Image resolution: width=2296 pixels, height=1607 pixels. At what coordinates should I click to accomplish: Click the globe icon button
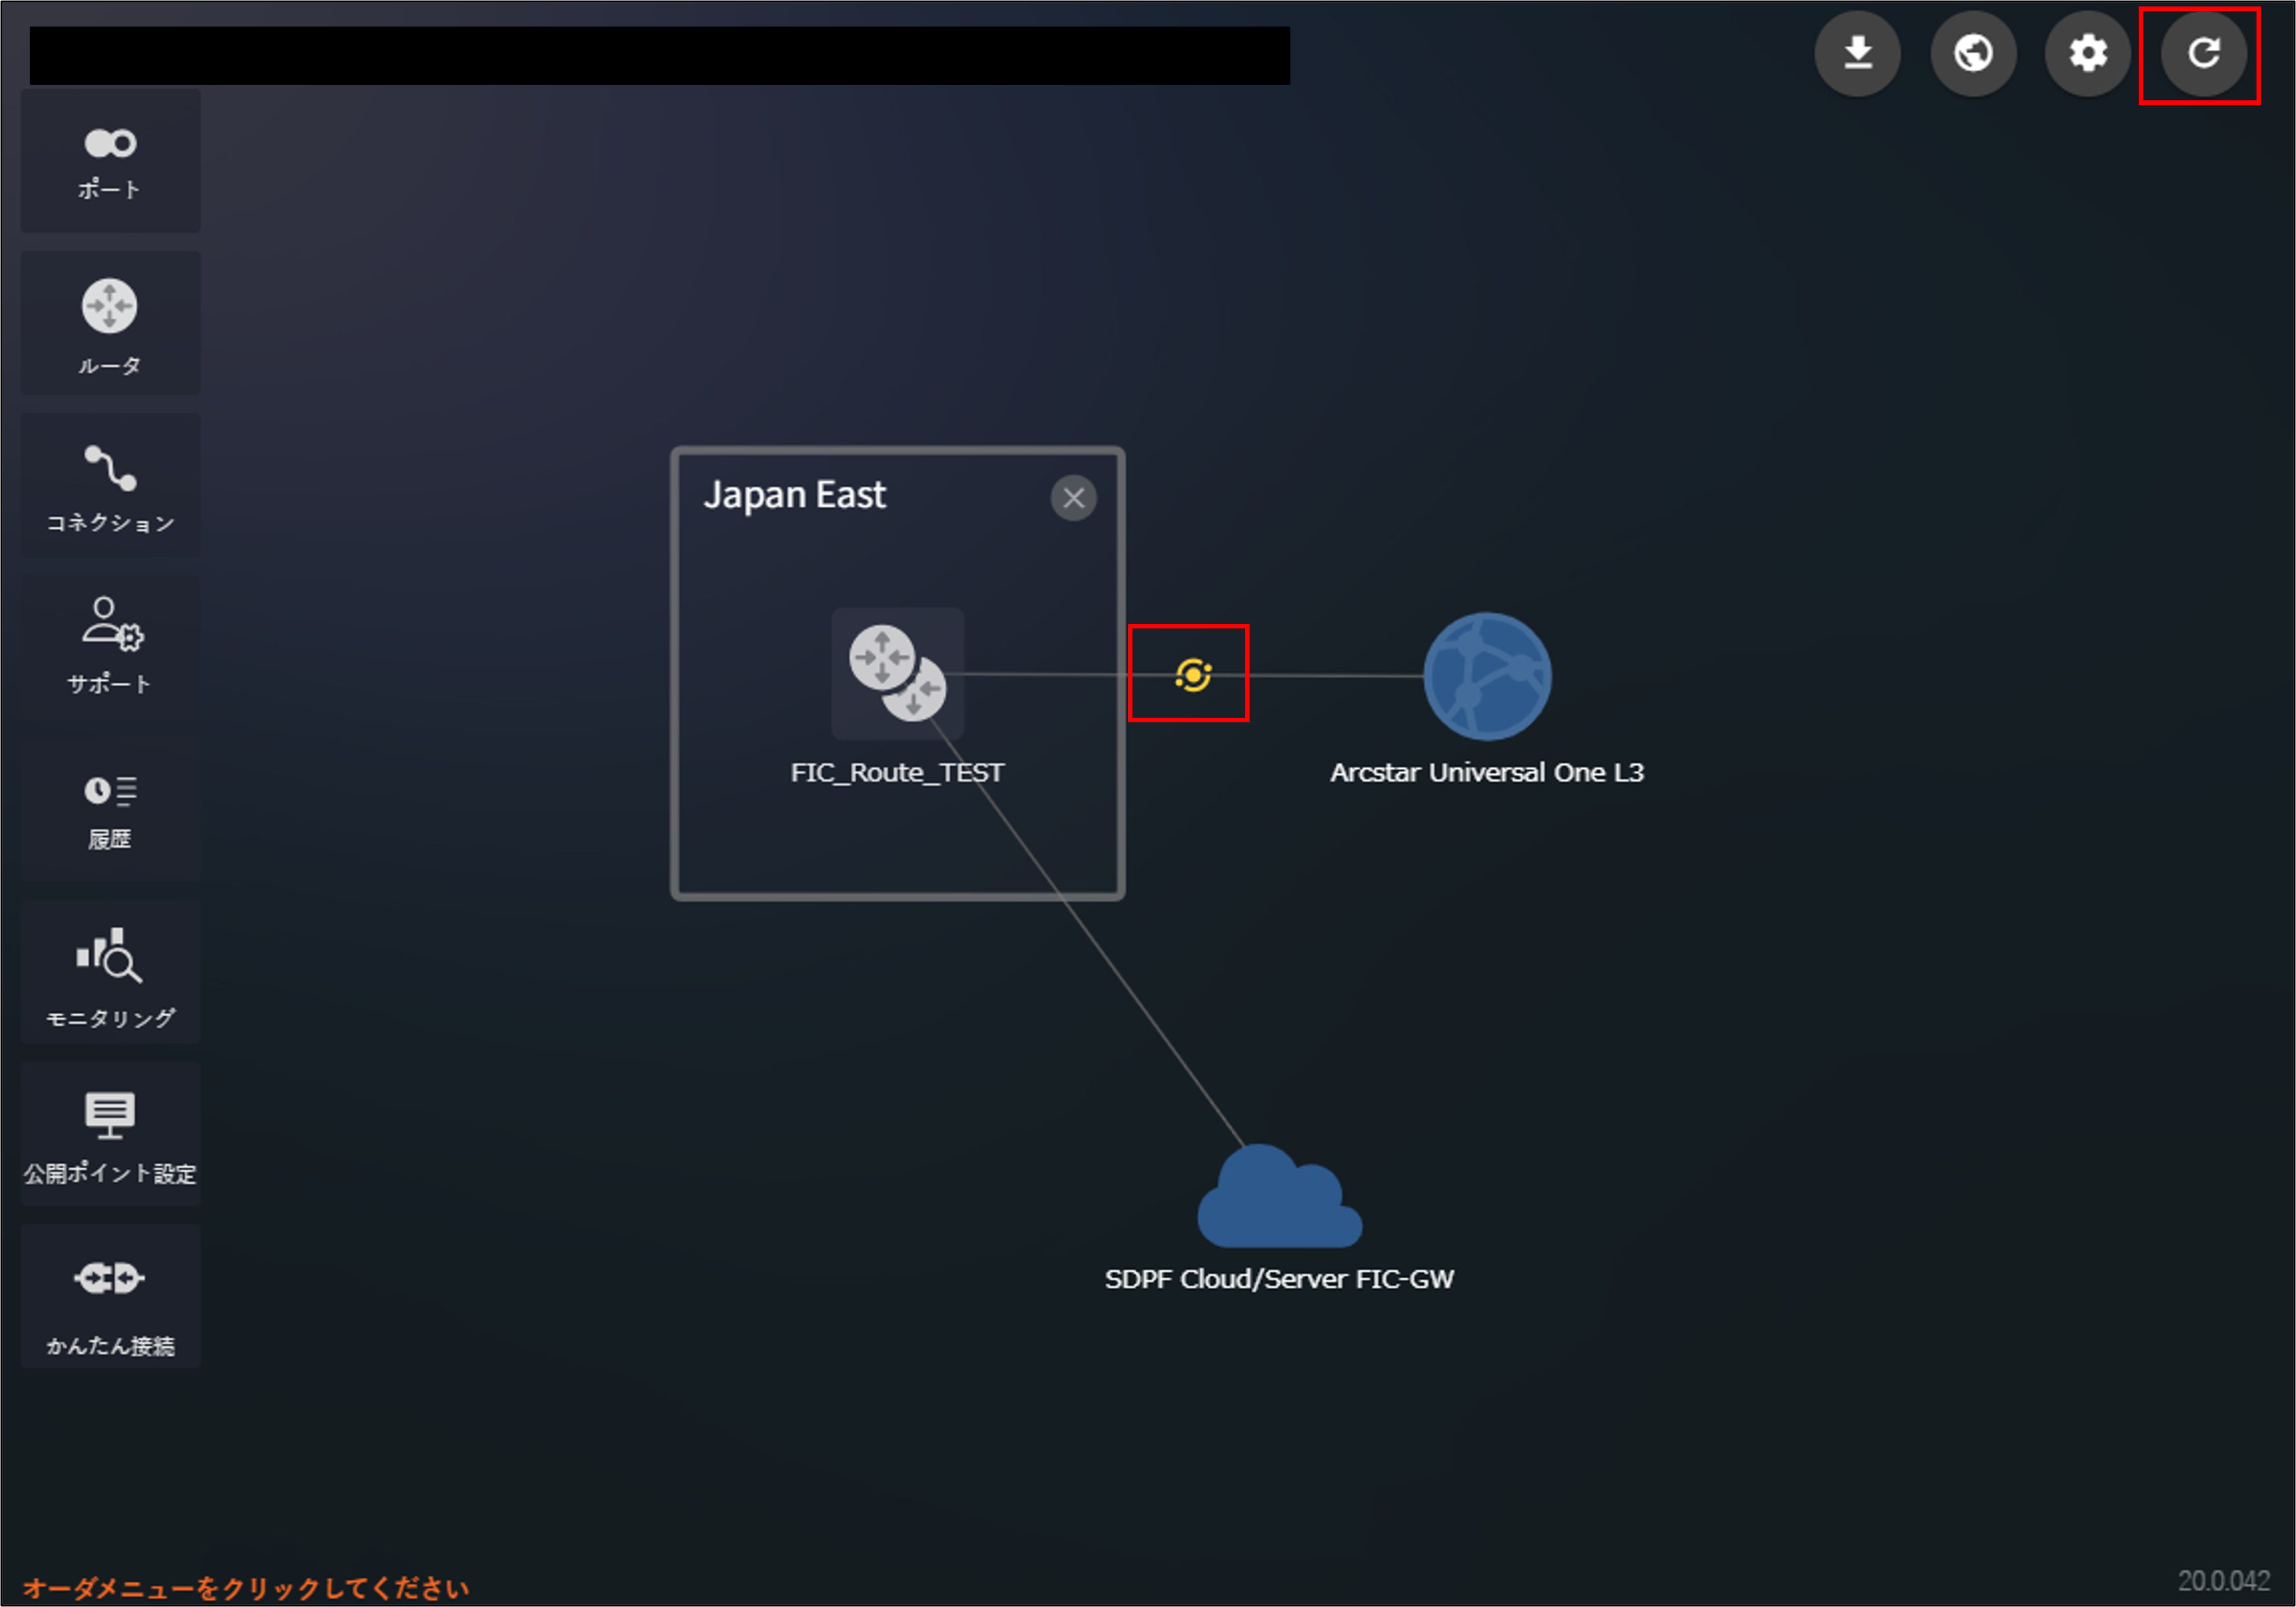1973,53
